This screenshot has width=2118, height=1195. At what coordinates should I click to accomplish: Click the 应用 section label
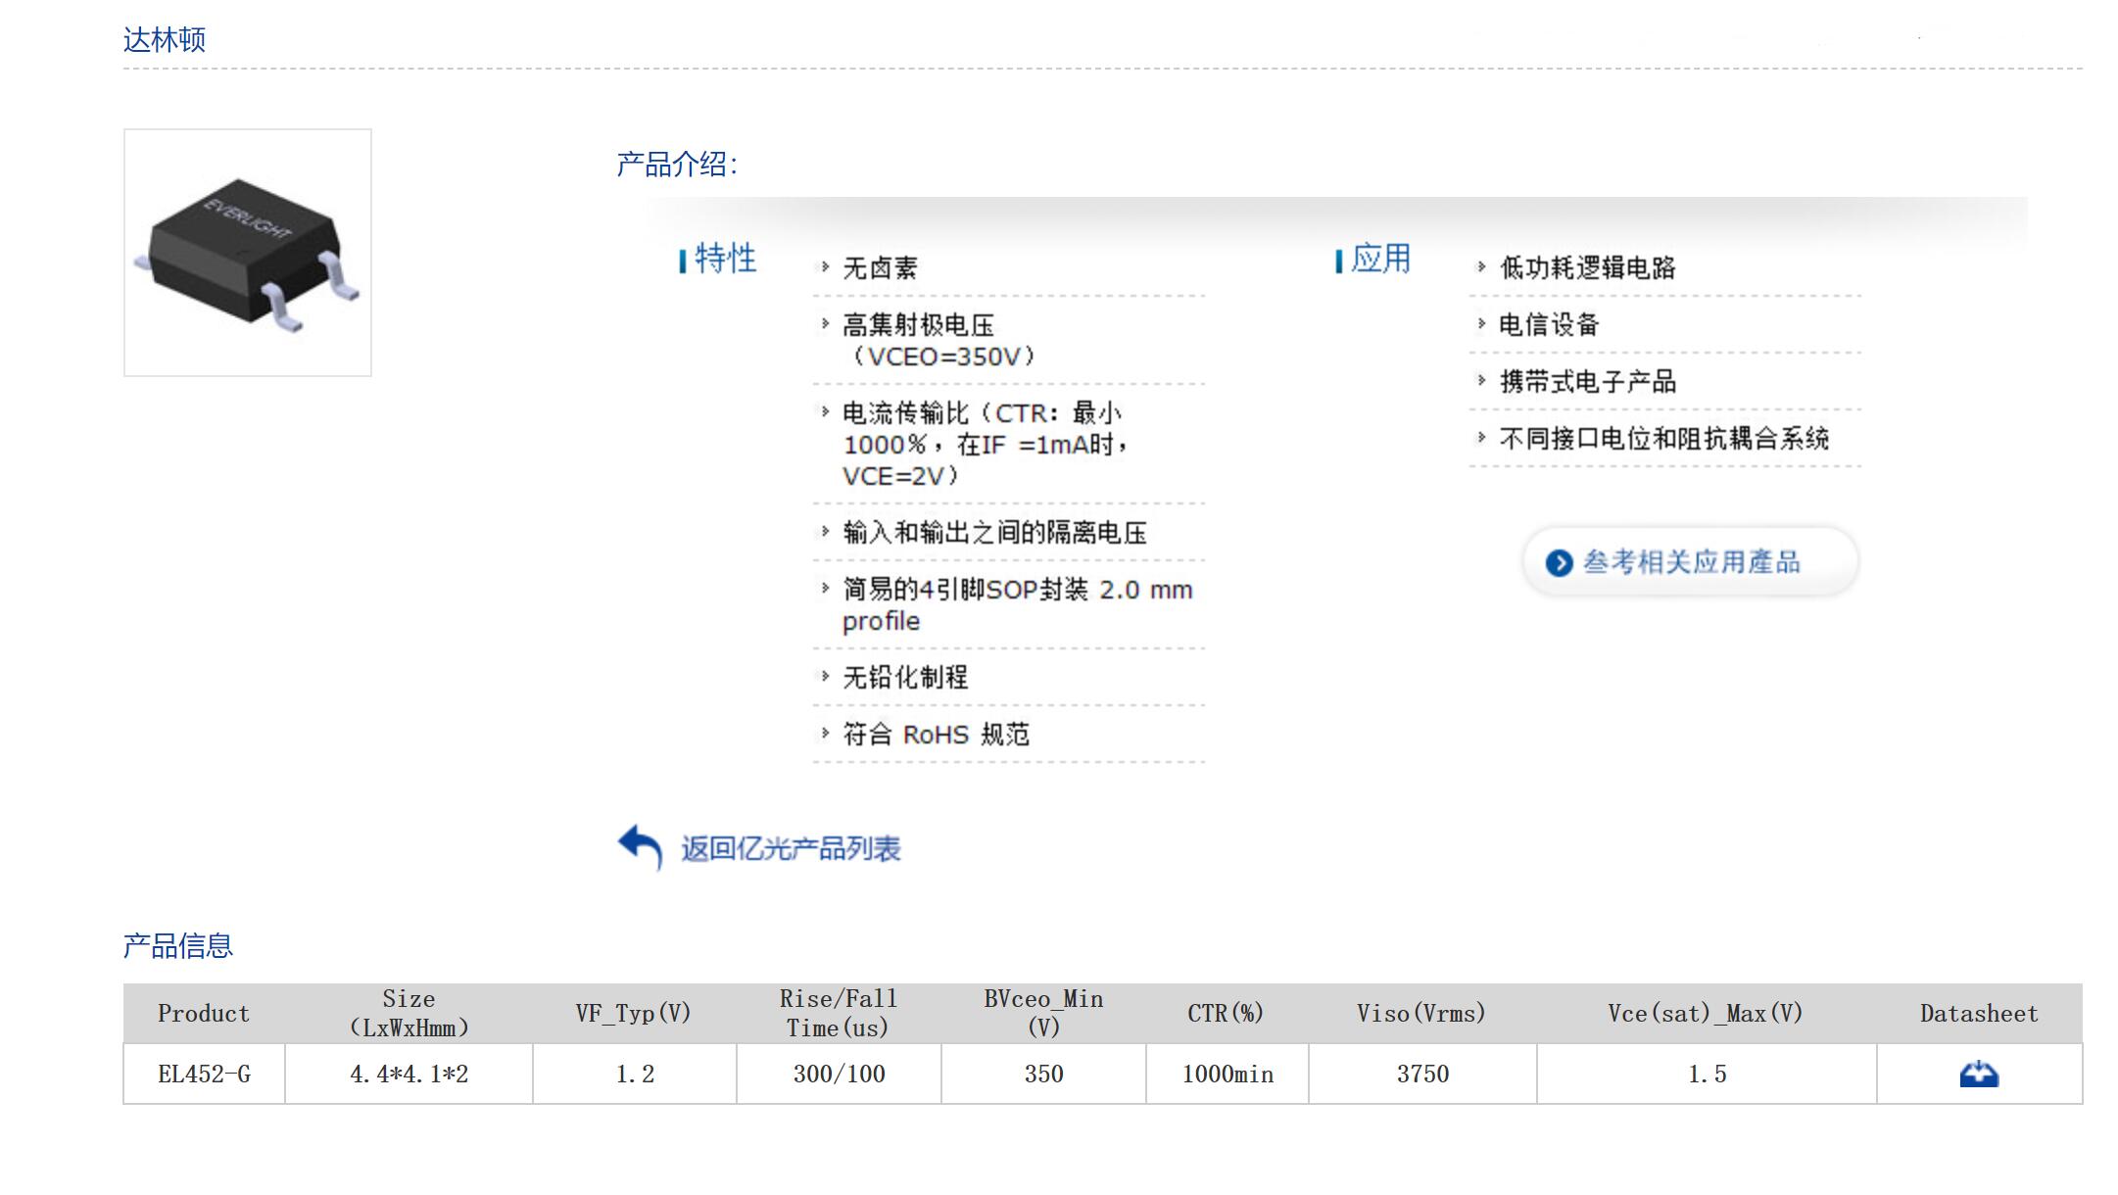pyautogui.click(x=1380, y=260)
